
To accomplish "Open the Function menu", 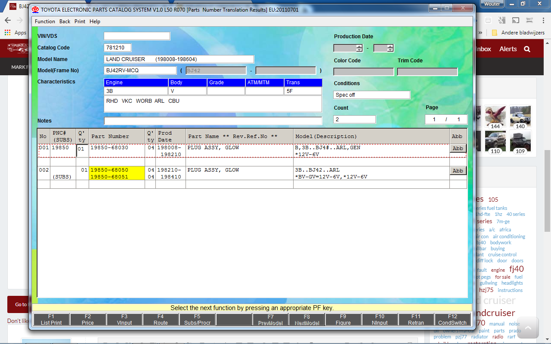I will pos(45,21).
